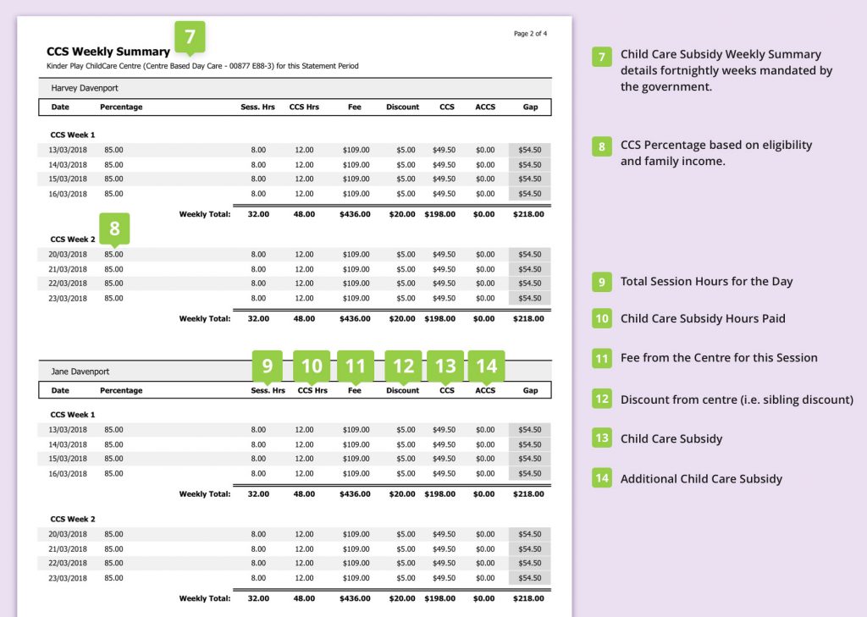Click the CCS Weekly Summary heading
The height and width of the screenshot is (617, 867).
point(108,52)
